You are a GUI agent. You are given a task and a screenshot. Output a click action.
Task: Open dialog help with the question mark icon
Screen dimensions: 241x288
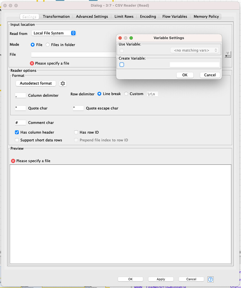pos(210,279)
